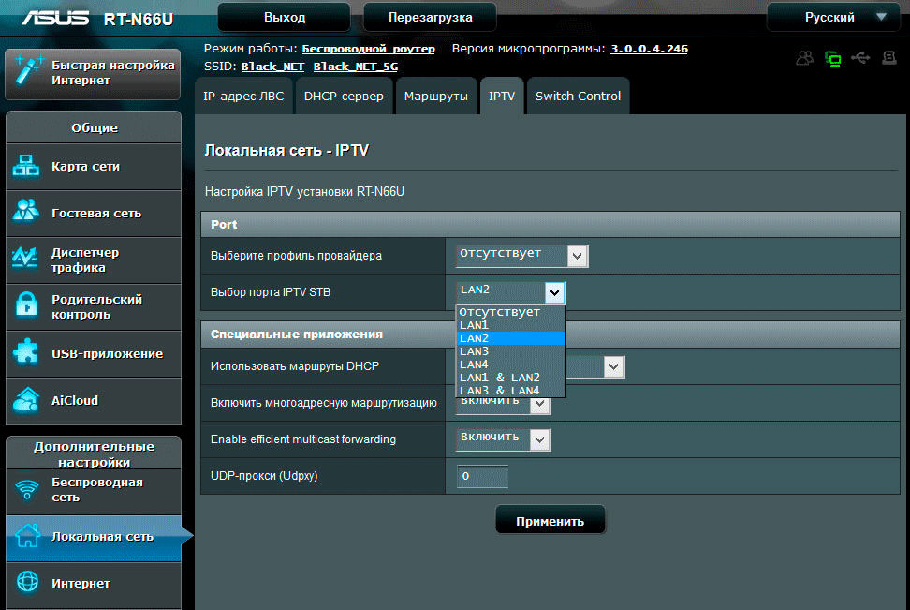The height and width of the screenshot is (610, 910).
Task: Click the Quick Internet Setup wand icon
Action: [28, 72]
